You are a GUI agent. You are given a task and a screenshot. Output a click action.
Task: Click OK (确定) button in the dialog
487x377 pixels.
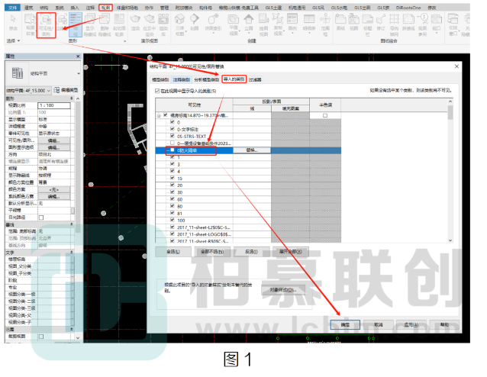point(345,325)
